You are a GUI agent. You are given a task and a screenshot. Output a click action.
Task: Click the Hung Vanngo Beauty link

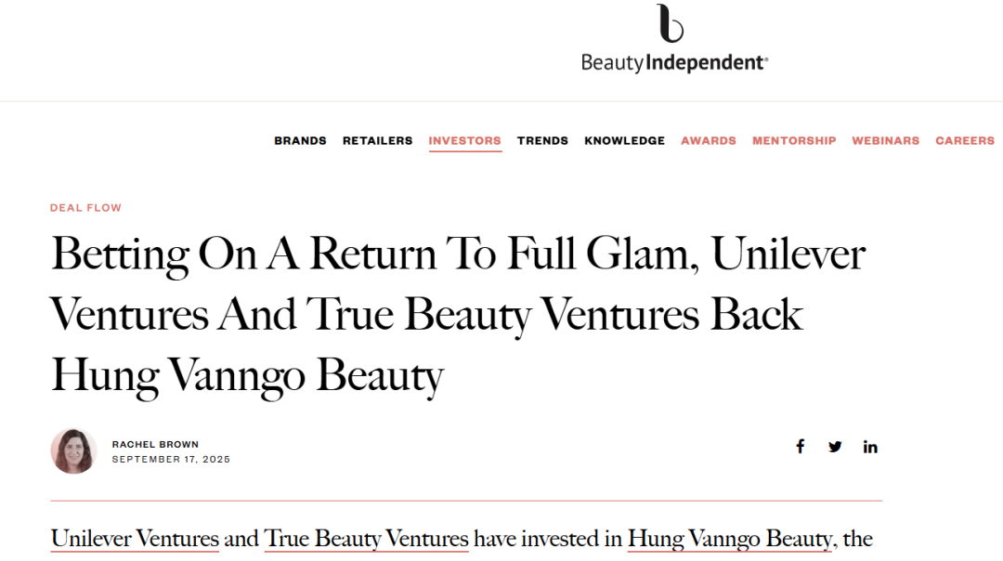(729, 539)
